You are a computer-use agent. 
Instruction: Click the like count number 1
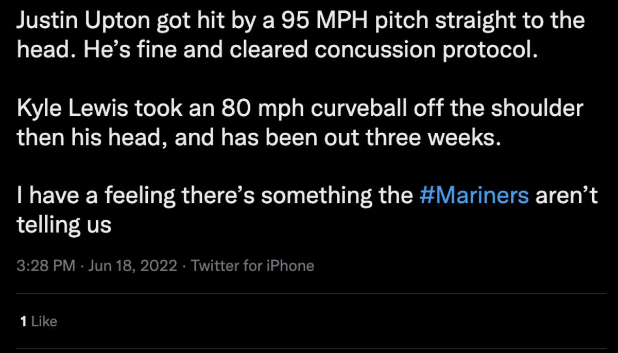(x=23, y=322)
